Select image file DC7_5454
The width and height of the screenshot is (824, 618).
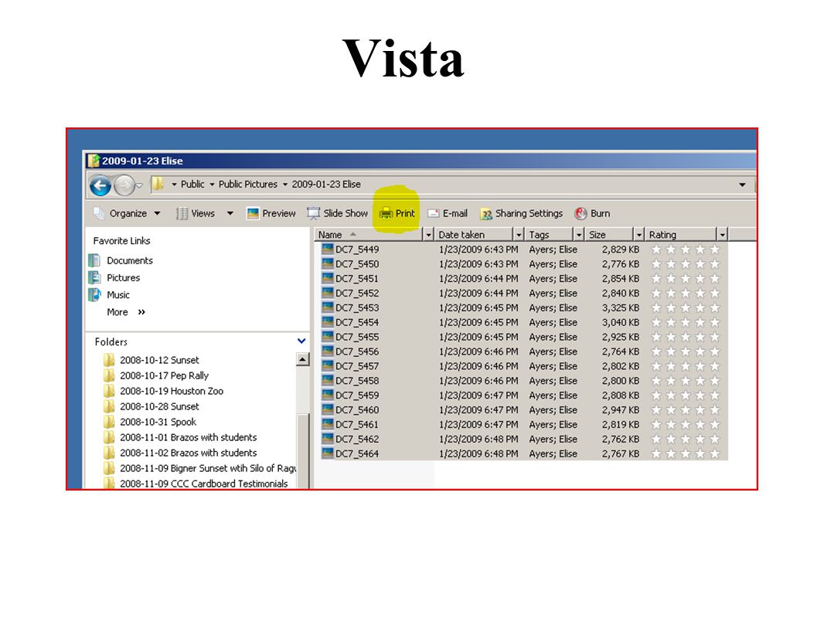coord(350,322)
